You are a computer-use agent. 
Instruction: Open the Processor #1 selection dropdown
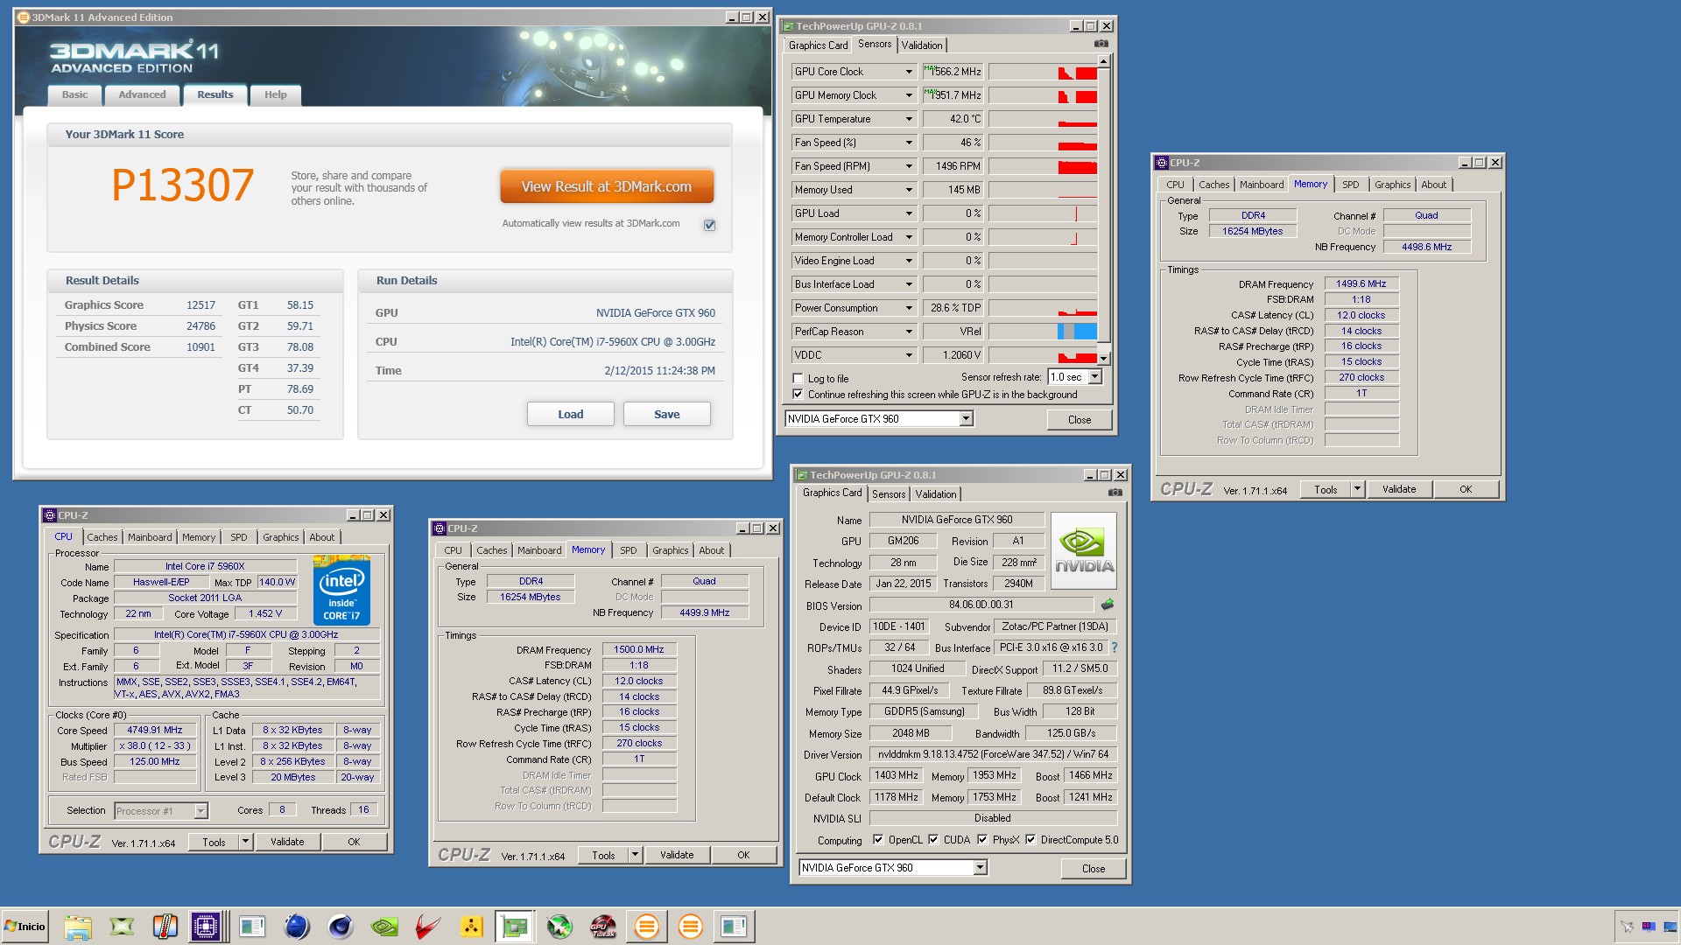[x=200, y=811]
